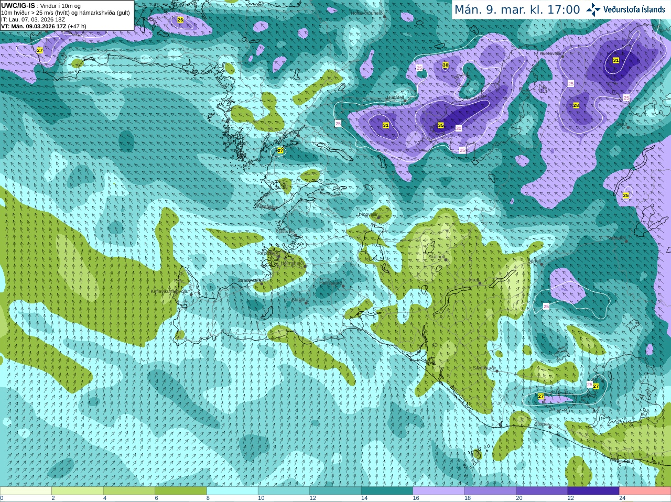Click the Steinar station label

click(542, 424)
